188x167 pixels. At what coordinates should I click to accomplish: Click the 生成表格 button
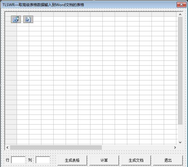point(72,160)
